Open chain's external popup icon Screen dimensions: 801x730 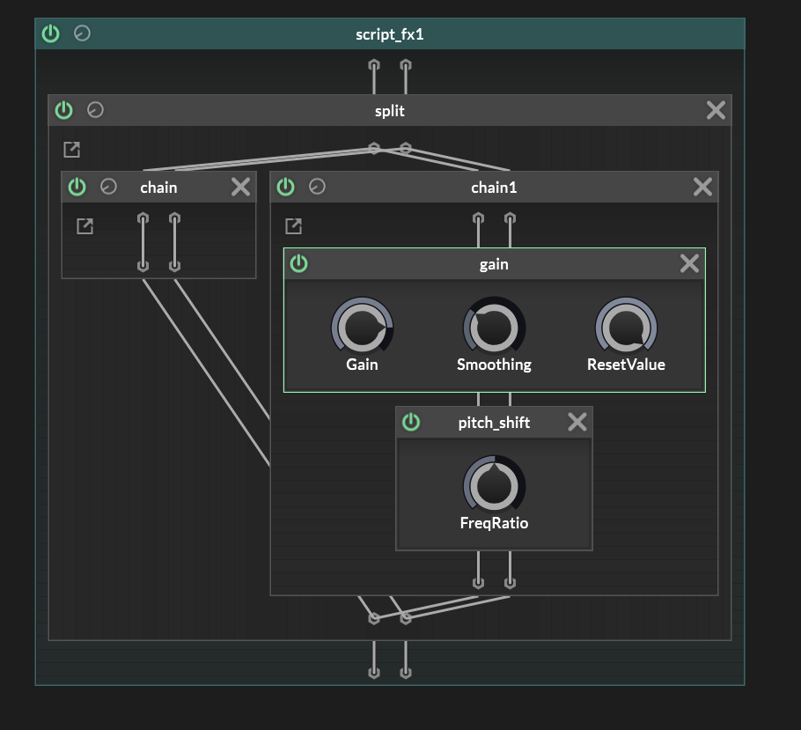pyautogui.click(x=85, y=226)
